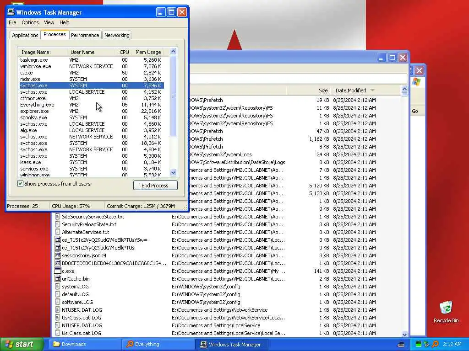Switch to the Networking tab
469x351 pixels.
[117, 35]
